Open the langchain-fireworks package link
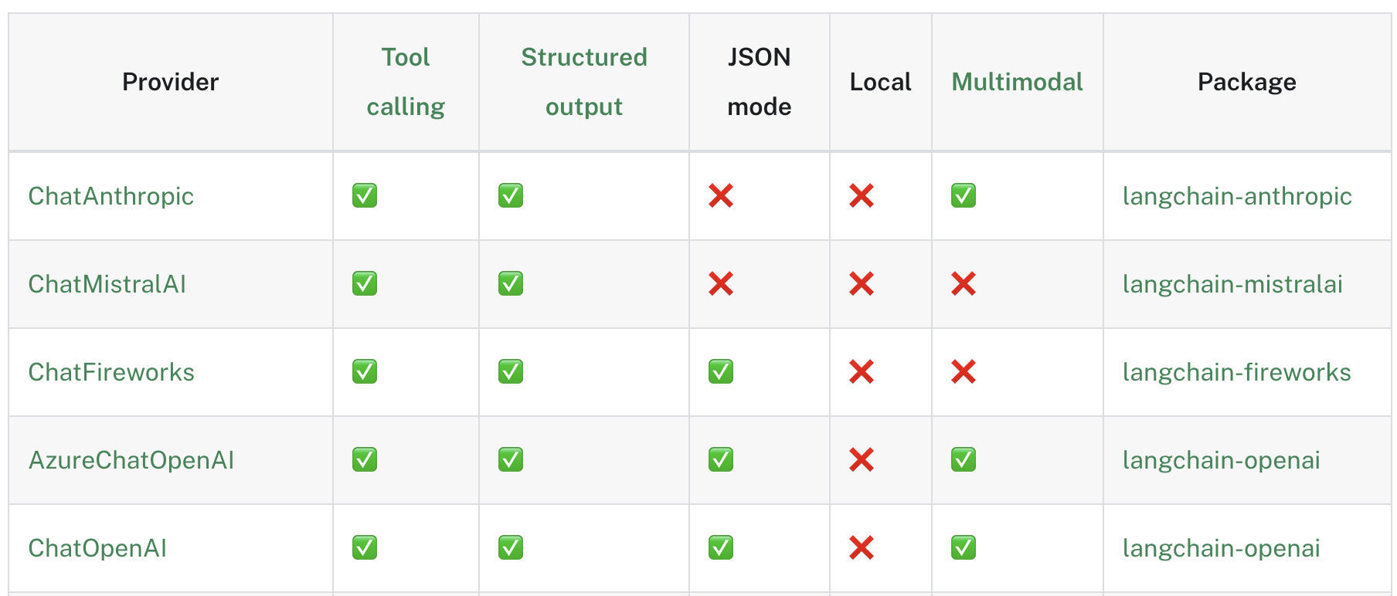The height and width of the screenshot is (596, 1397). point(1236,372)
